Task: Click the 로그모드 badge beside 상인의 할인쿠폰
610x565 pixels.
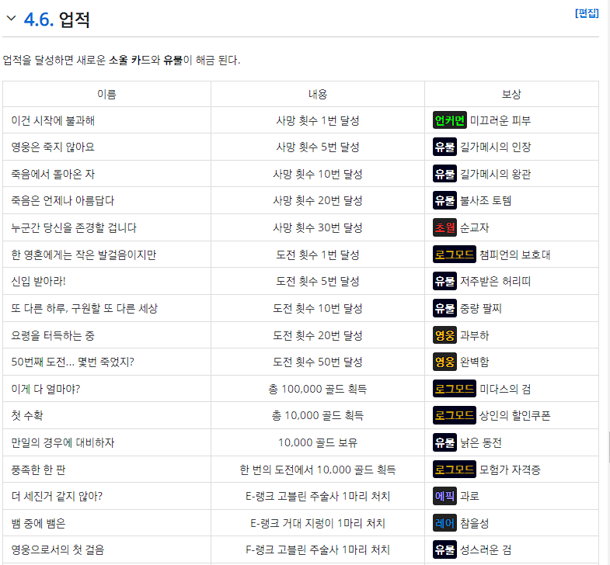Action: click(455, 416)
